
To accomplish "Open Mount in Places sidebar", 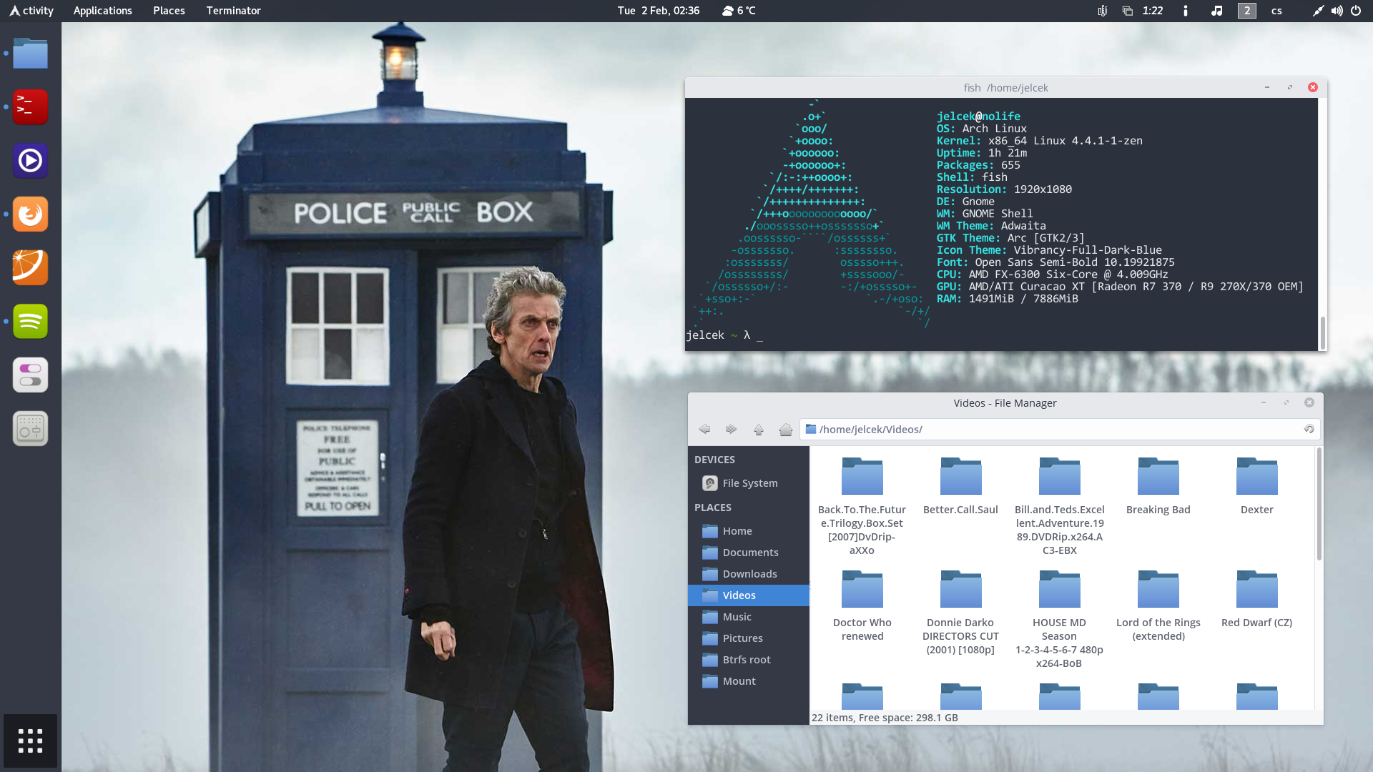I will [x=748, y=681].
